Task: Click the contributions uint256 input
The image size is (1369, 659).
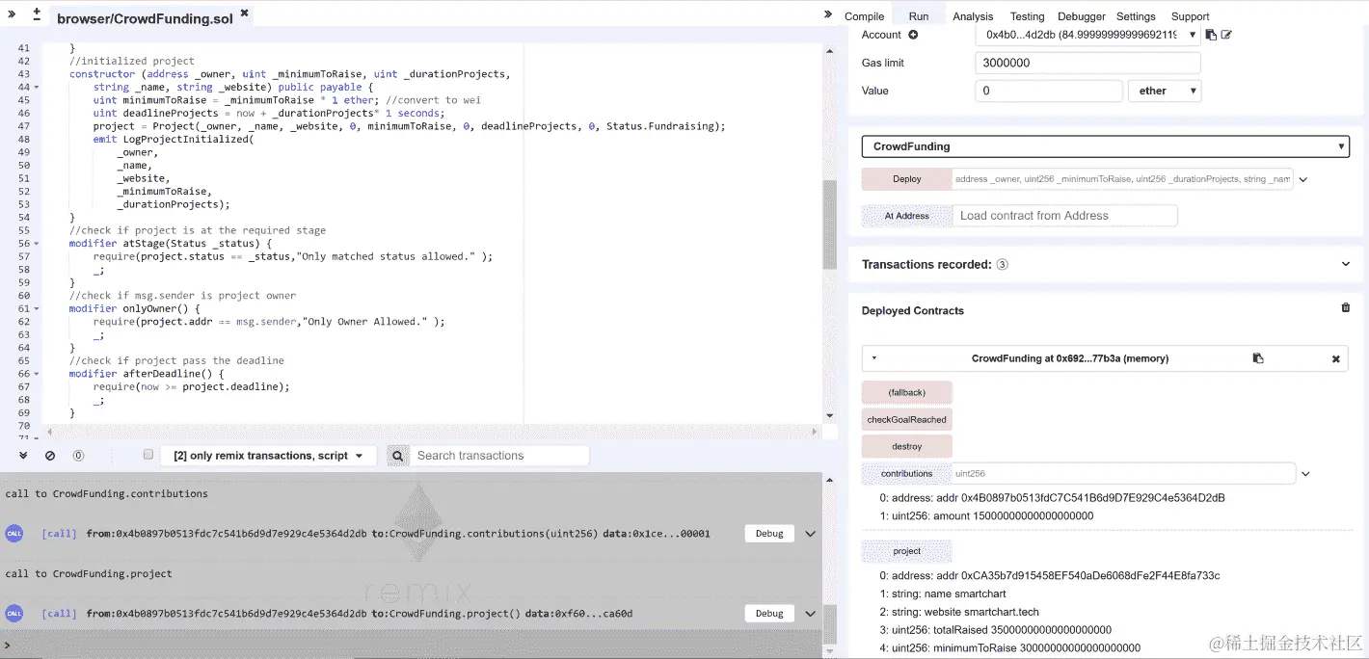Action: click(1123, 473)
